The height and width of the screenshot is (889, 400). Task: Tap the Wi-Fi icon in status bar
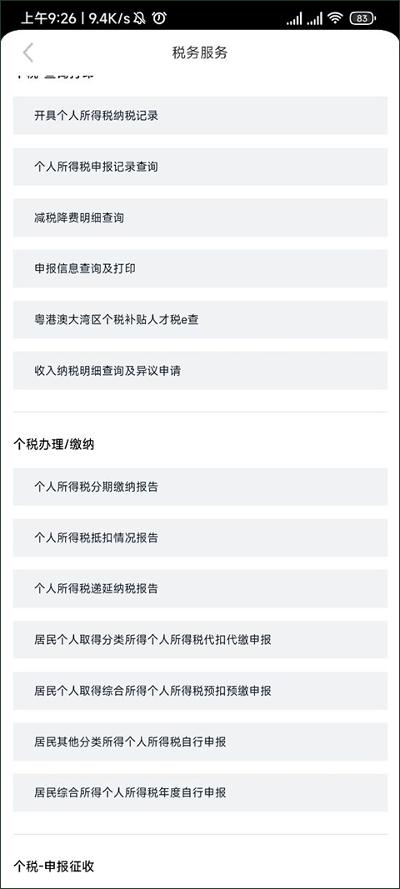tap(335, 18)
